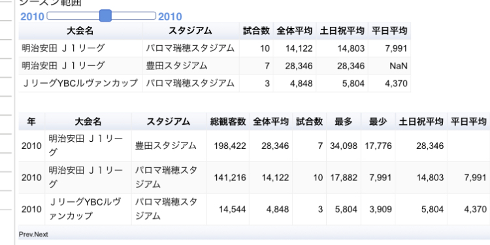Sort bottom table by 試合数 header

(310, 122)
